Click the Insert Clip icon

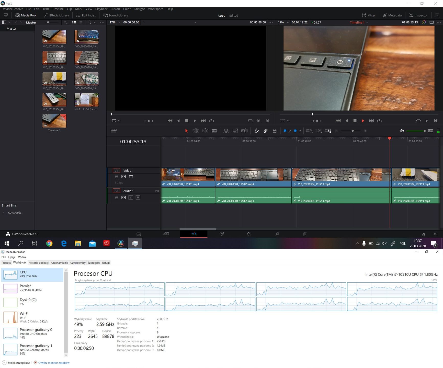point(226,131)
